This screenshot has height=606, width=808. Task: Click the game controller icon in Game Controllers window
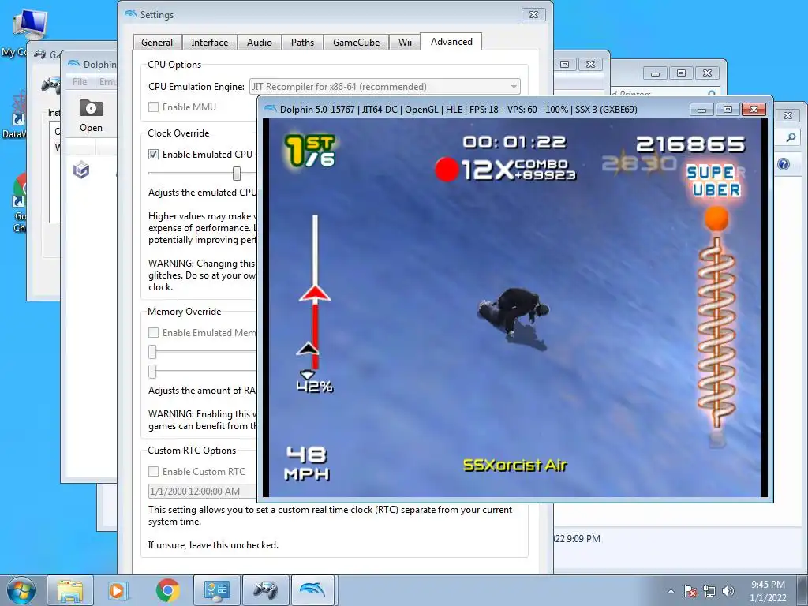click(x=50, y=84)
